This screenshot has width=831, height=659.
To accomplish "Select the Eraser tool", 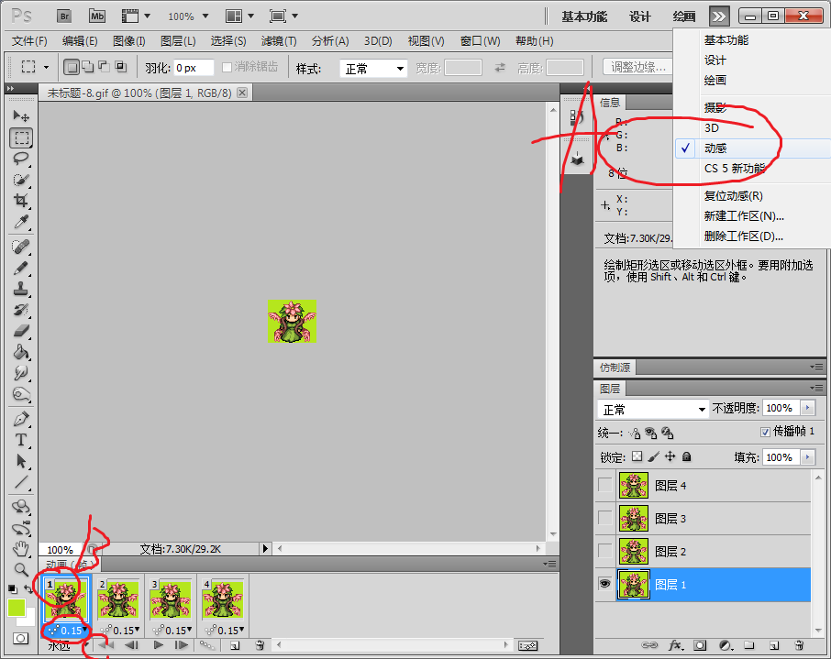I will 21,332.
